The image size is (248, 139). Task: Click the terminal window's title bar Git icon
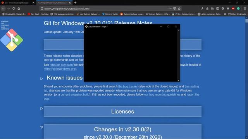(86, 27)
